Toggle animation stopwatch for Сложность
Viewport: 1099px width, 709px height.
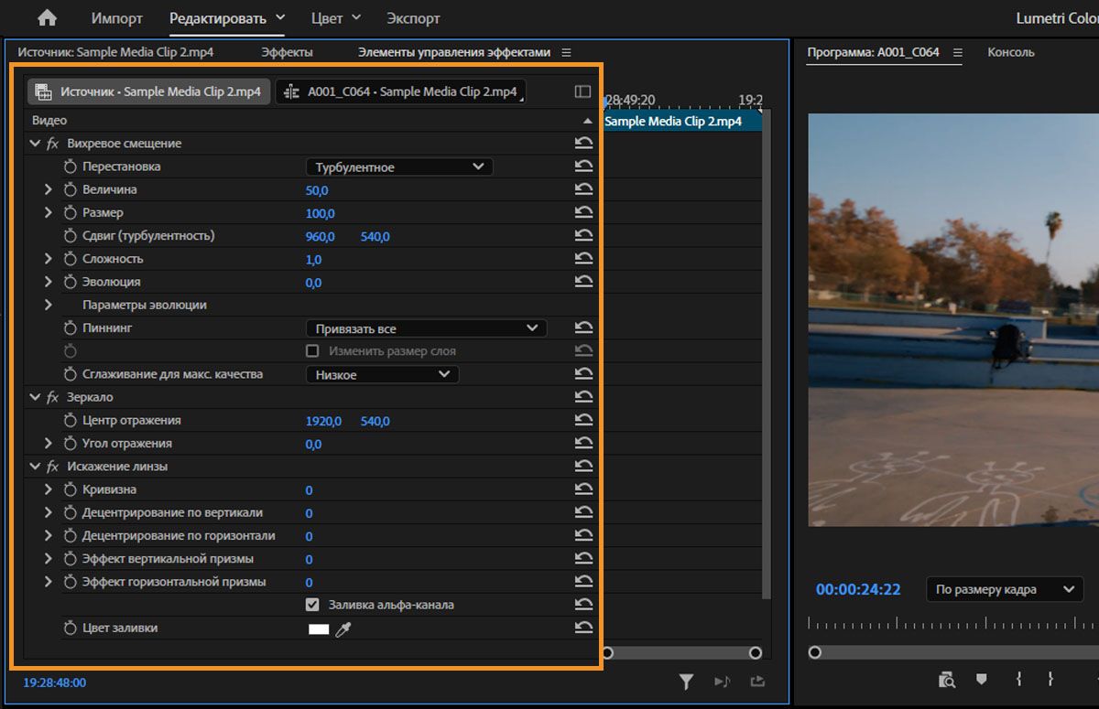click(71, 259)
